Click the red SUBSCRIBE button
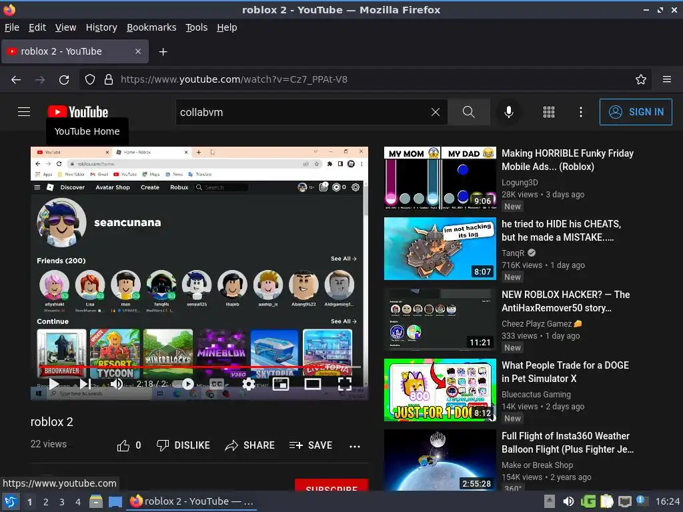This screenshot has height=512, width=683. (x=331, y=485)
